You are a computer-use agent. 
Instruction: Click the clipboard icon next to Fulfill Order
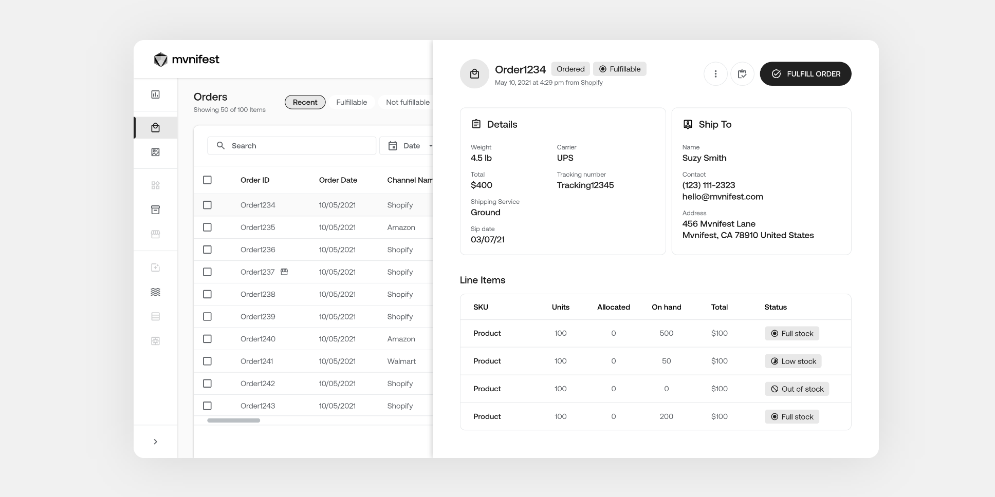tap(742, 74)
